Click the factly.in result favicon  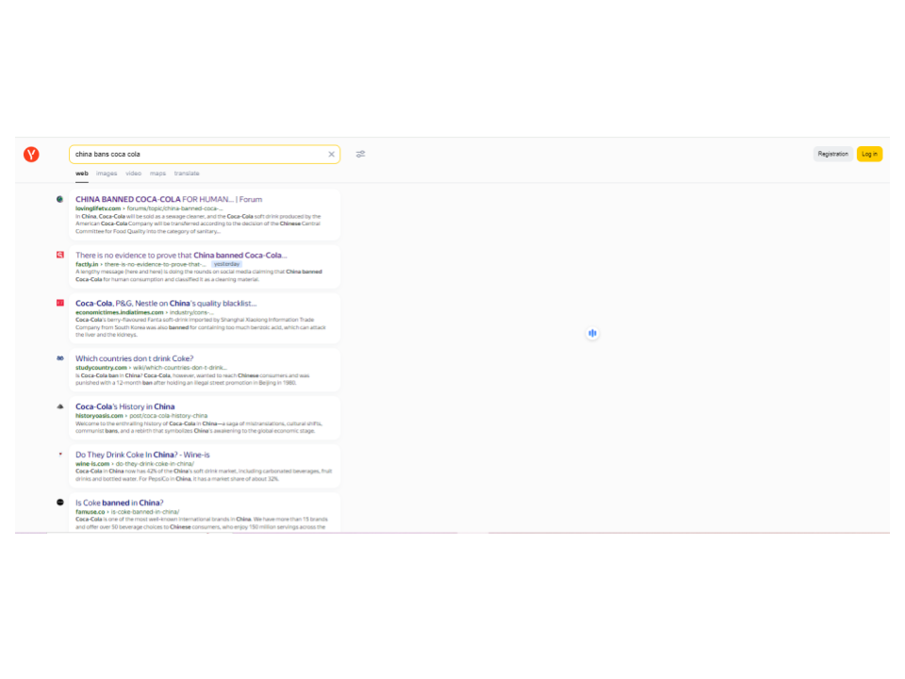[60, 255]
